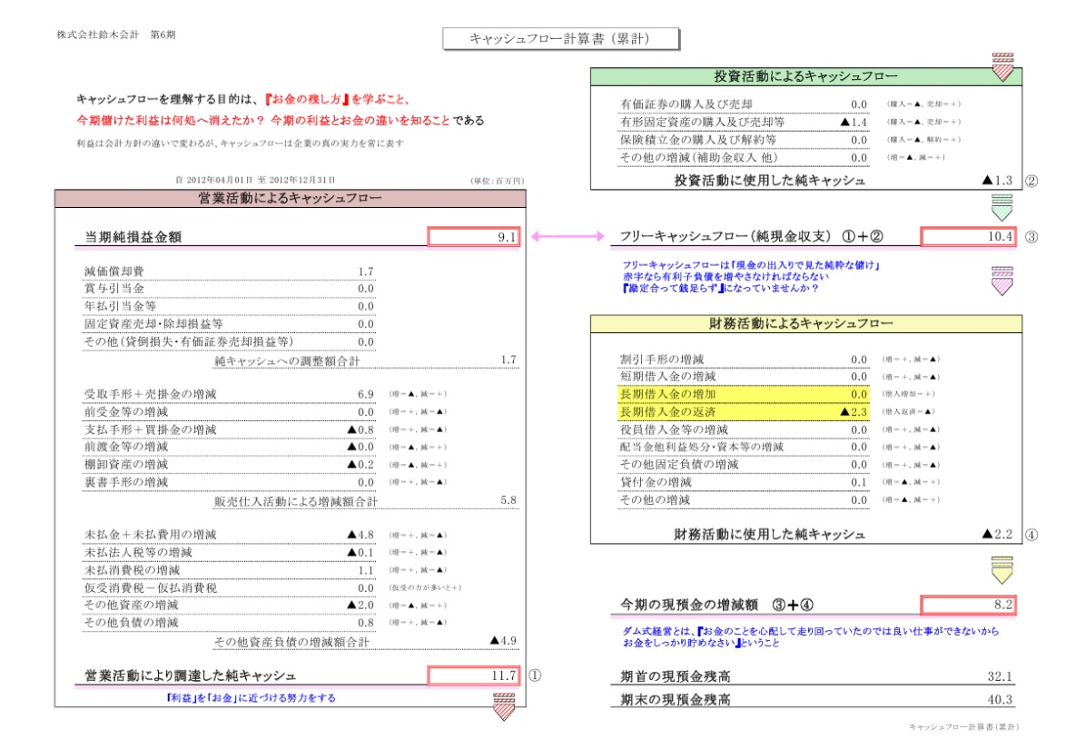
Task: Select the 前渡金等の増減 row label
Action: pyautogui.click(x=126, y=447)
